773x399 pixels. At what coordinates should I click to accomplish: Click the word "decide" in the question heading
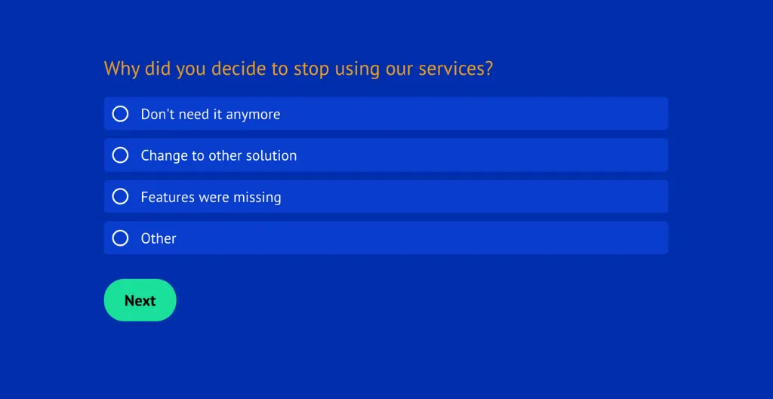tap(239, 69)
